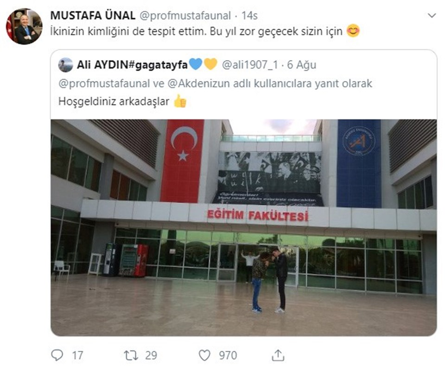This screenshot has width=445, height=372.
Task: Open quoted tweet text Hoşgeldiniz arkadaşlar
Action: click(114, 101)
